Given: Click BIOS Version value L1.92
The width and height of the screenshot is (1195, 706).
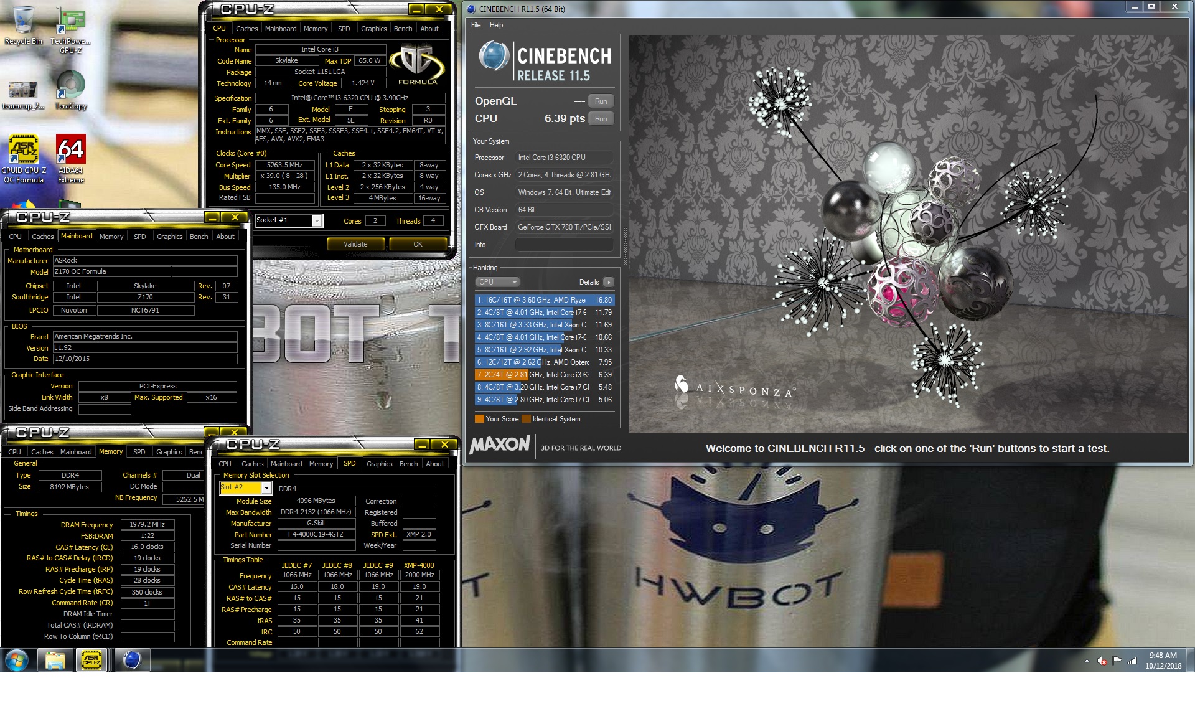Looking at the screenshot, I should pos(144,347).
